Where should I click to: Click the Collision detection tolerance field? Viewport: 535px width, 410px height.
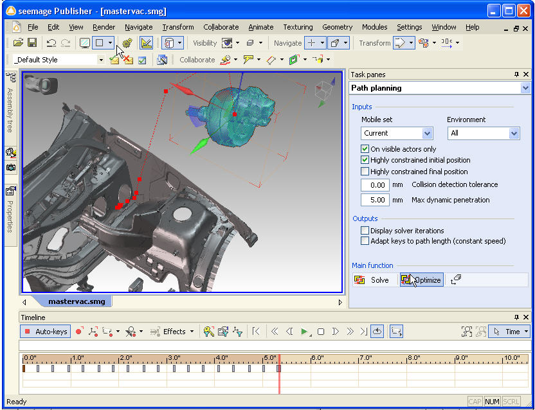[x=374, y=185]
